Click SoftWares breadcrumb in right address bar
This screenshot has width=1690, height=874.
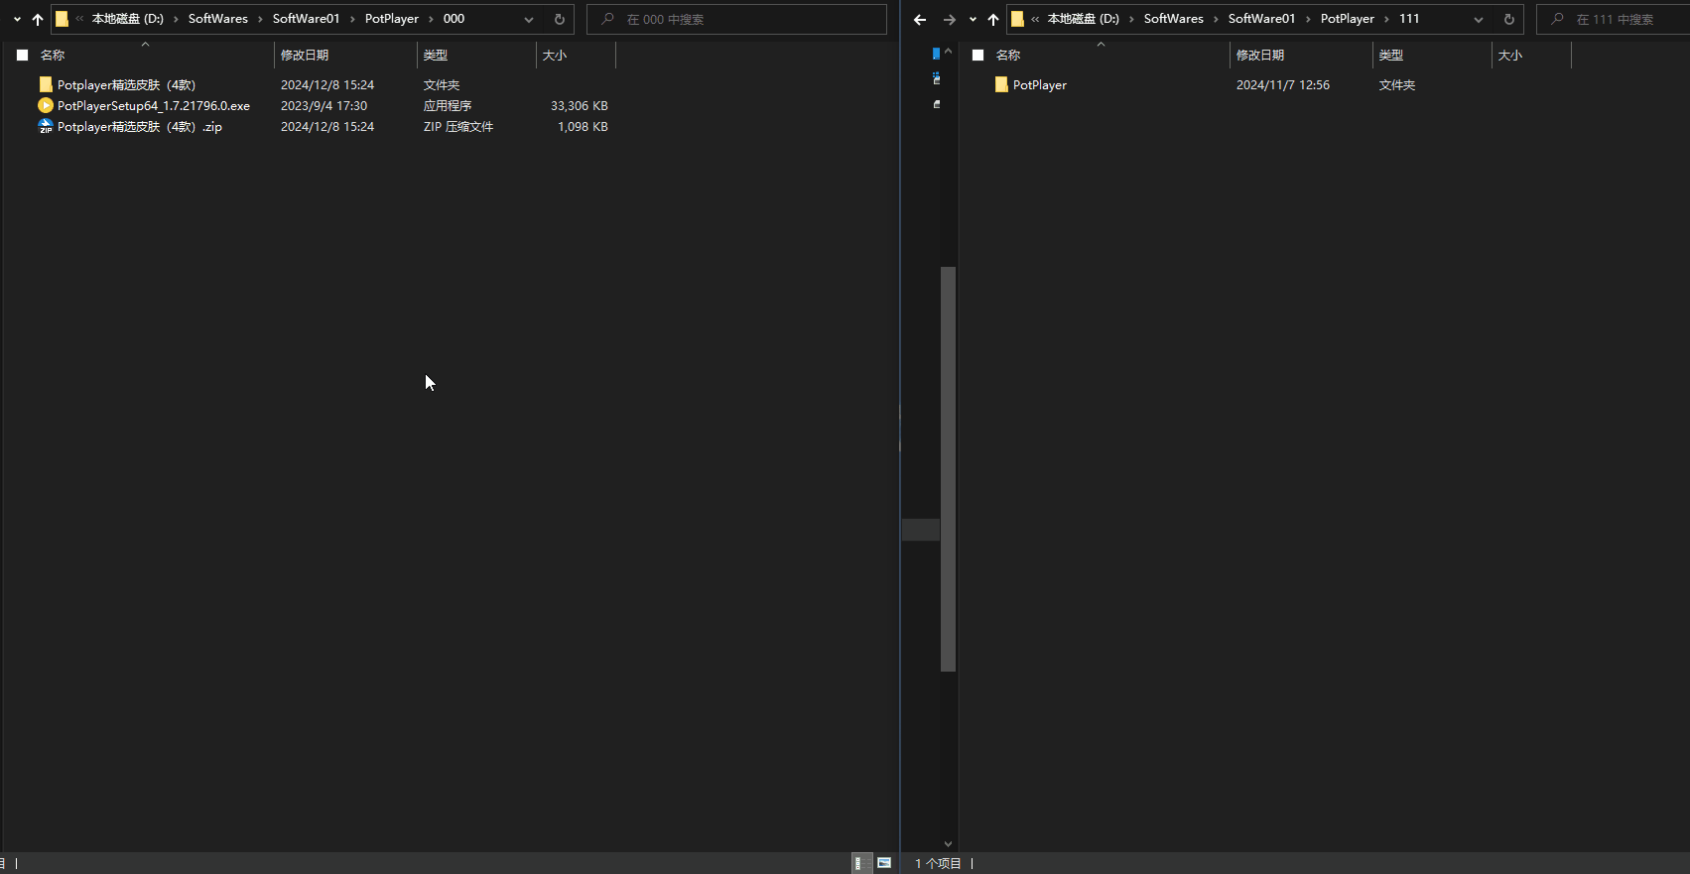point(1174,19)
